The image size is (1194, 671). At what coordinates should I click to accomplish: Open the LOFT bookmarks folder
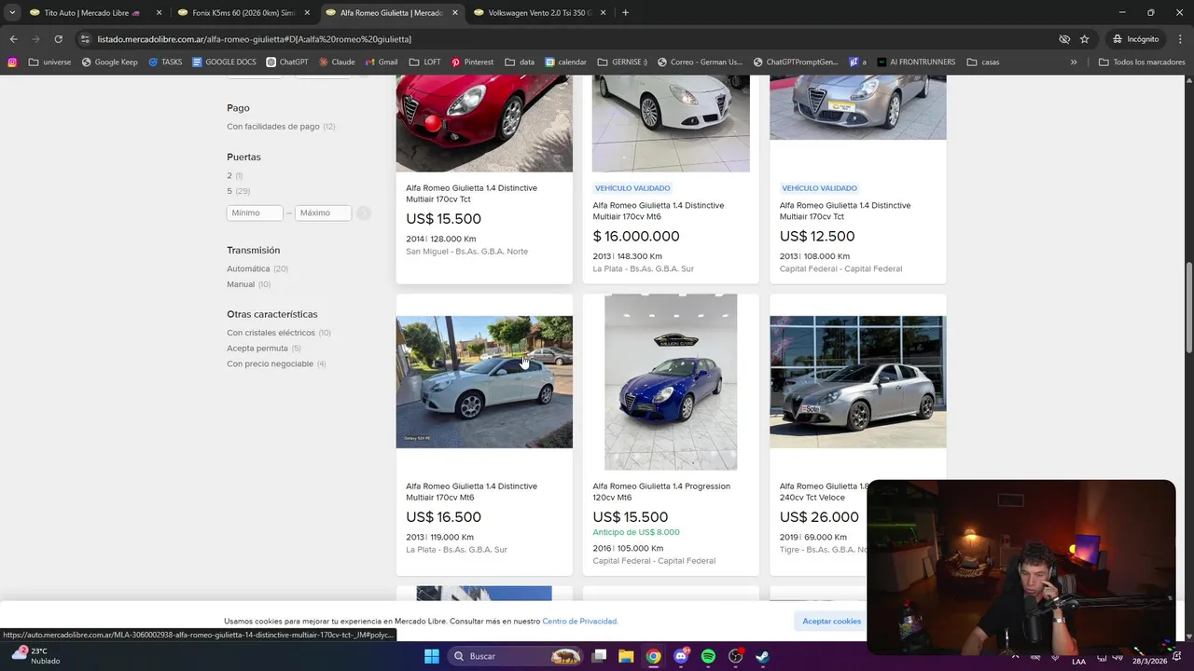(424, 62)
